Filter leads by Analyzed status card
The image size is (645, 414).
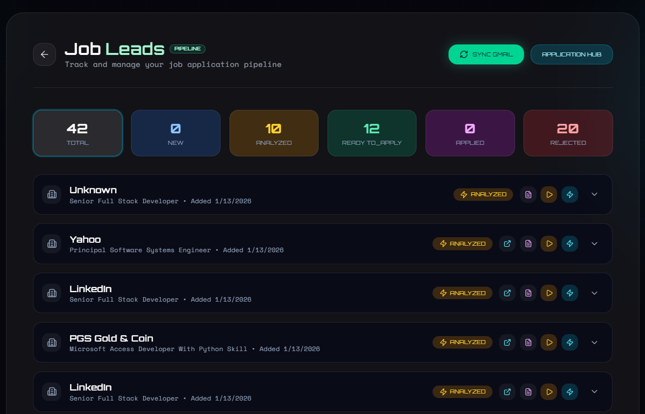click(273, 133)
